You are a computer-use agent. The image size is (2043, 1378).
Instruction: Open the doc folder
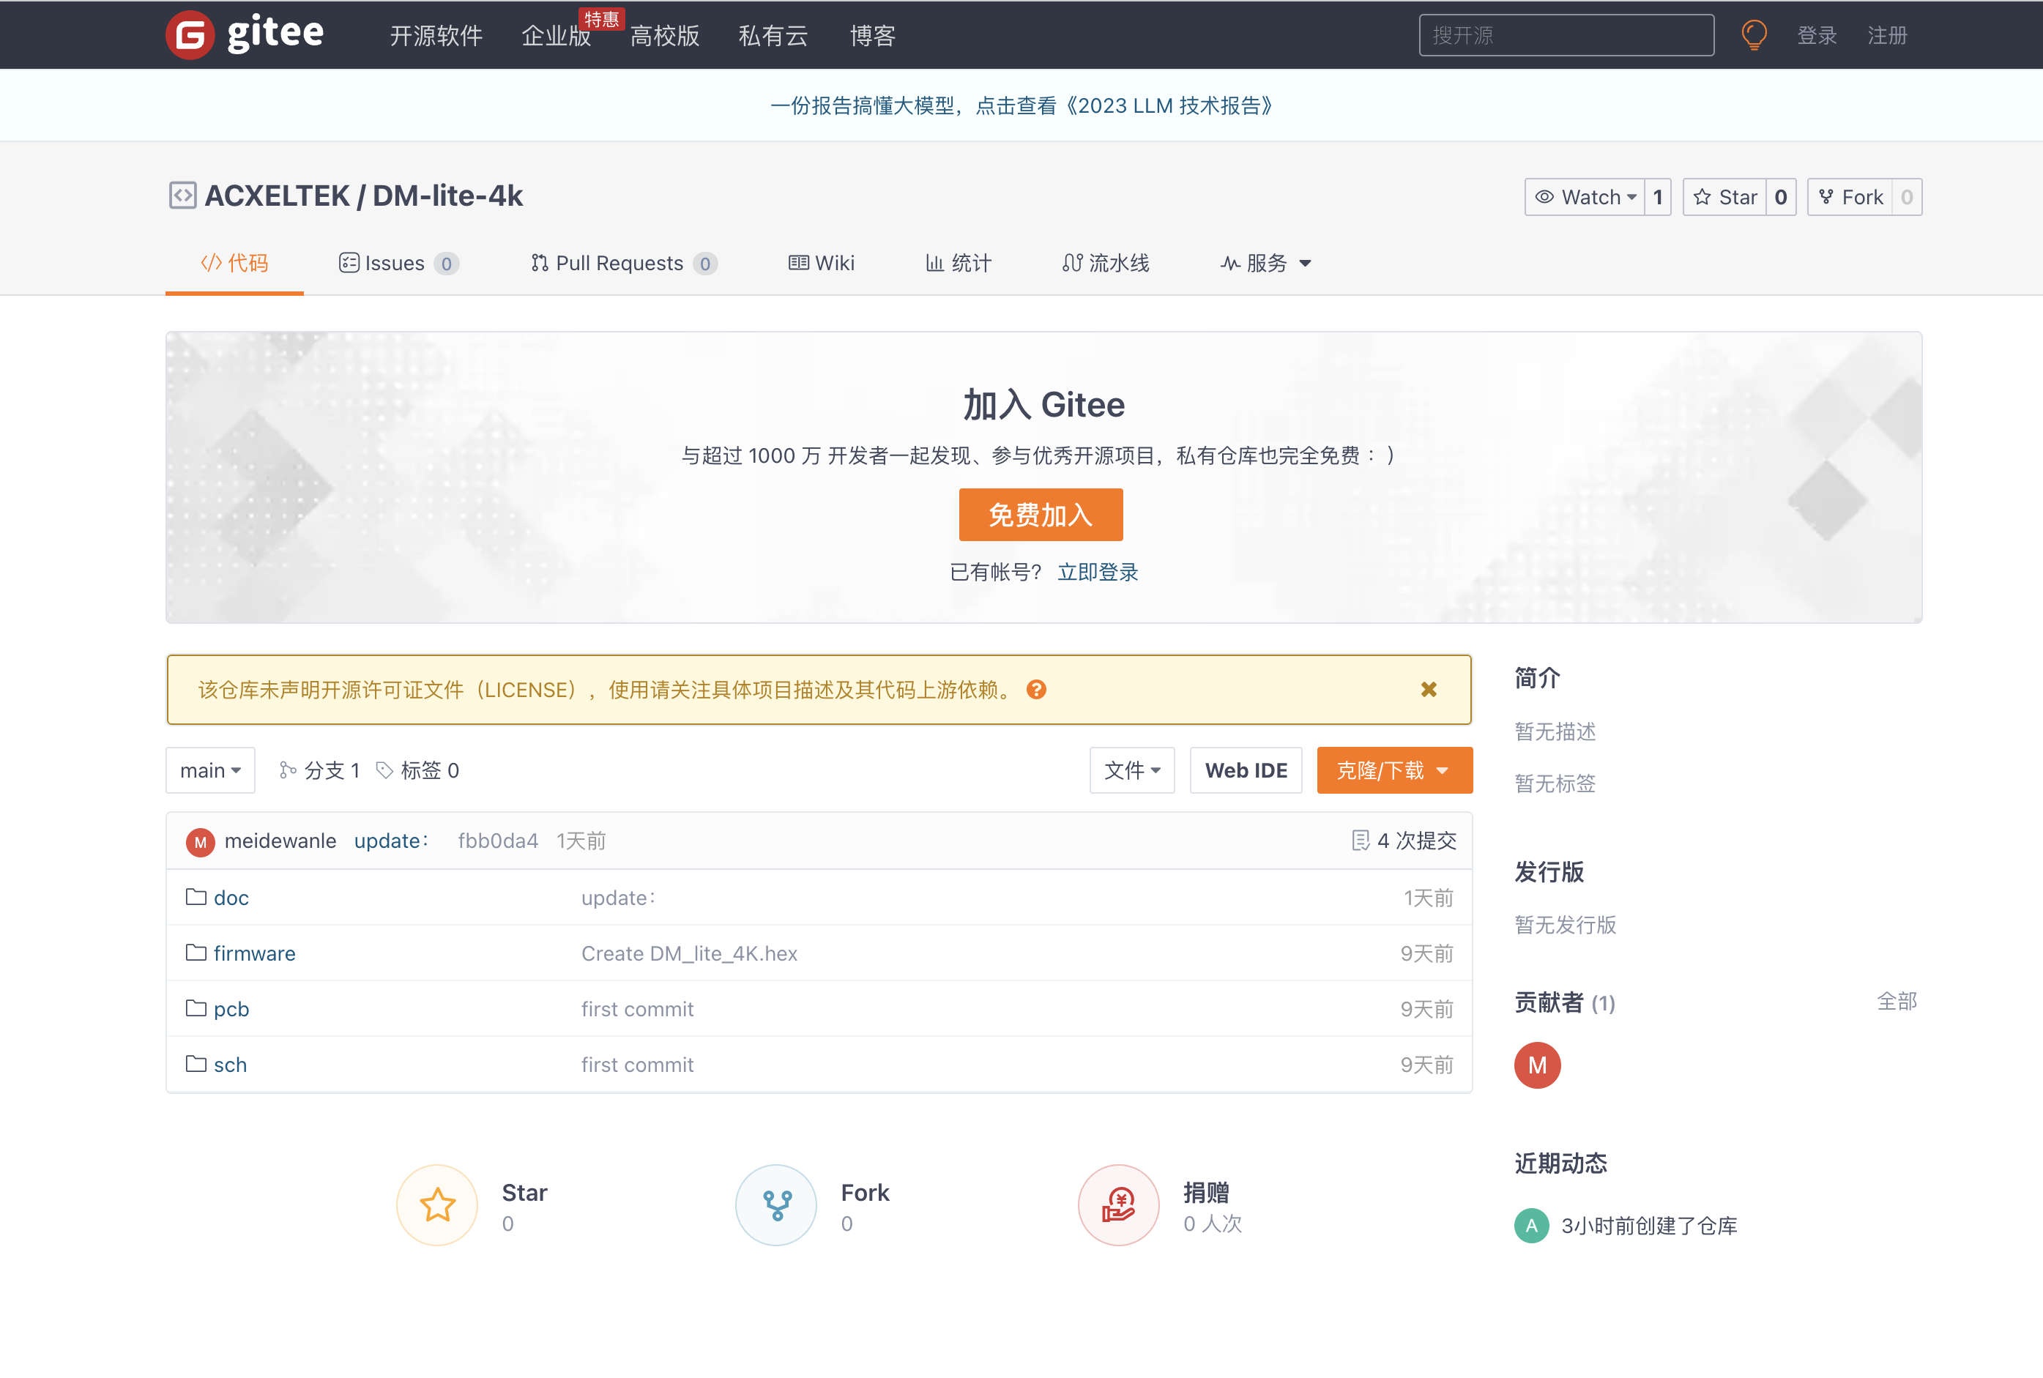(231, 897)
